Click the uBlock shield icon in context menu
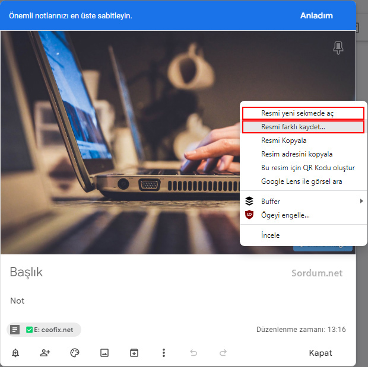 pos(249,215)
